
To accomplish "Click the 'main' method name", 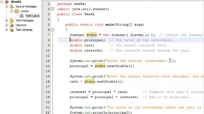I will [109, 25].
